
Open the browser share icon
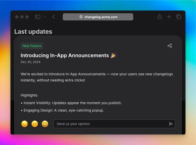pyautogui.click(x=160, y=17)
